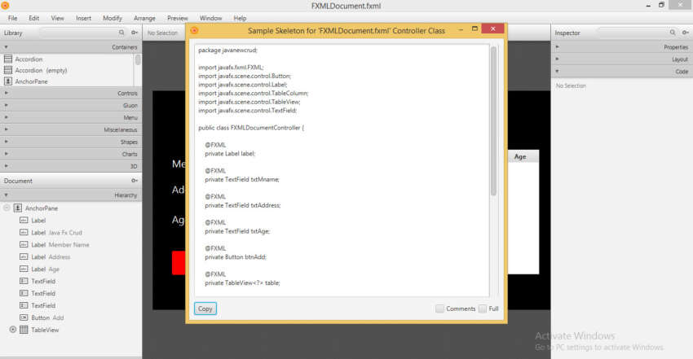Open the Preview menu

coord(177,18)
